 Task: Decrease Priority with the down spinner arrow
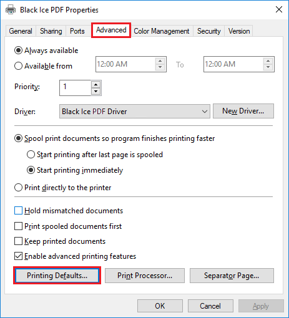tap(96, 91)
